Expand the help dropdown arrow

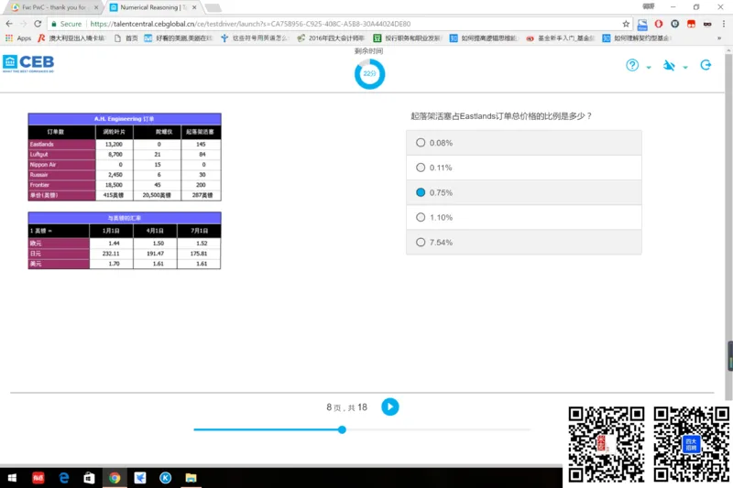[x=649, y=67]
